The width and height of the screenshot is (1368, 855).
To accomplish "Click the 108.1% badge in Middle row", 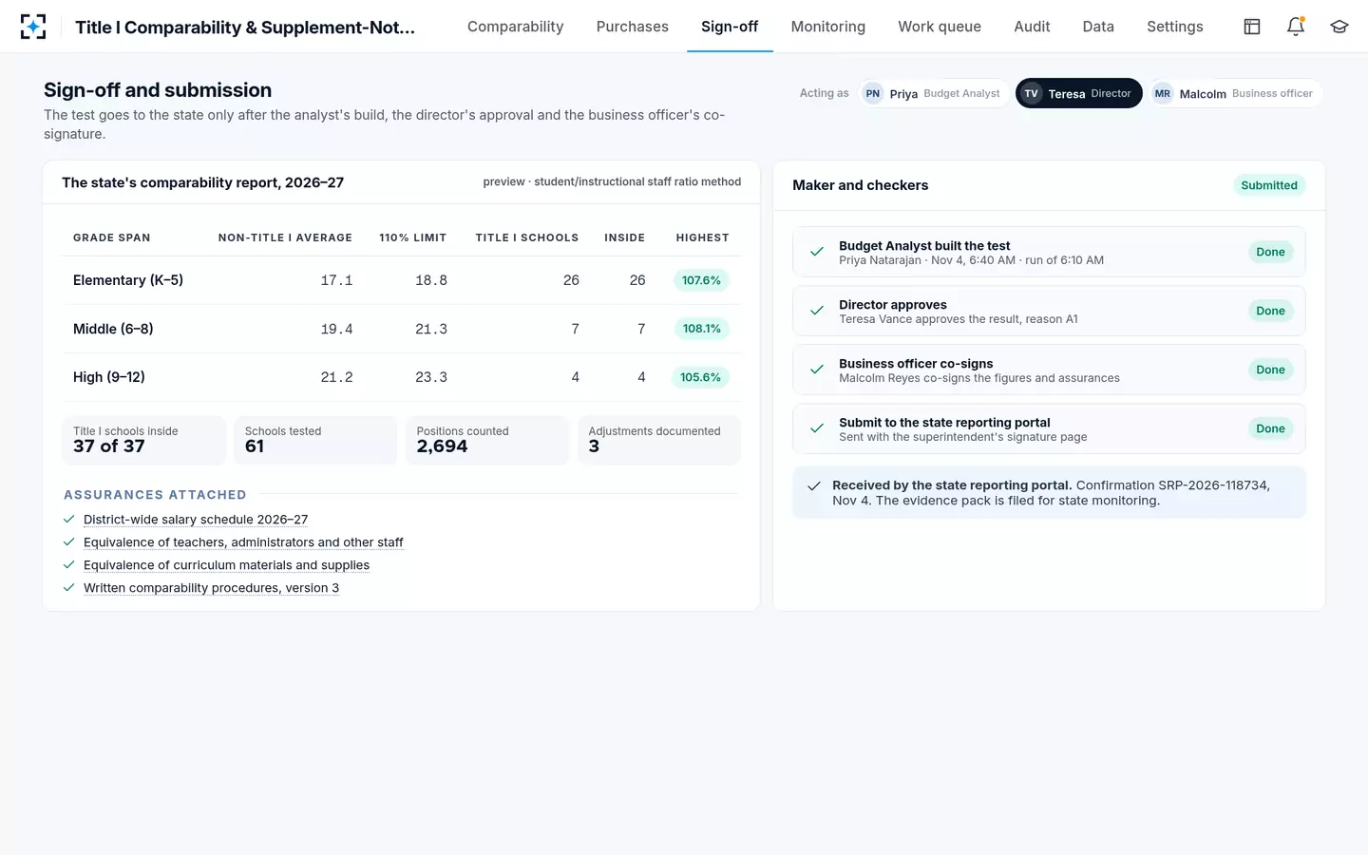I will click(x=701, y=329).
